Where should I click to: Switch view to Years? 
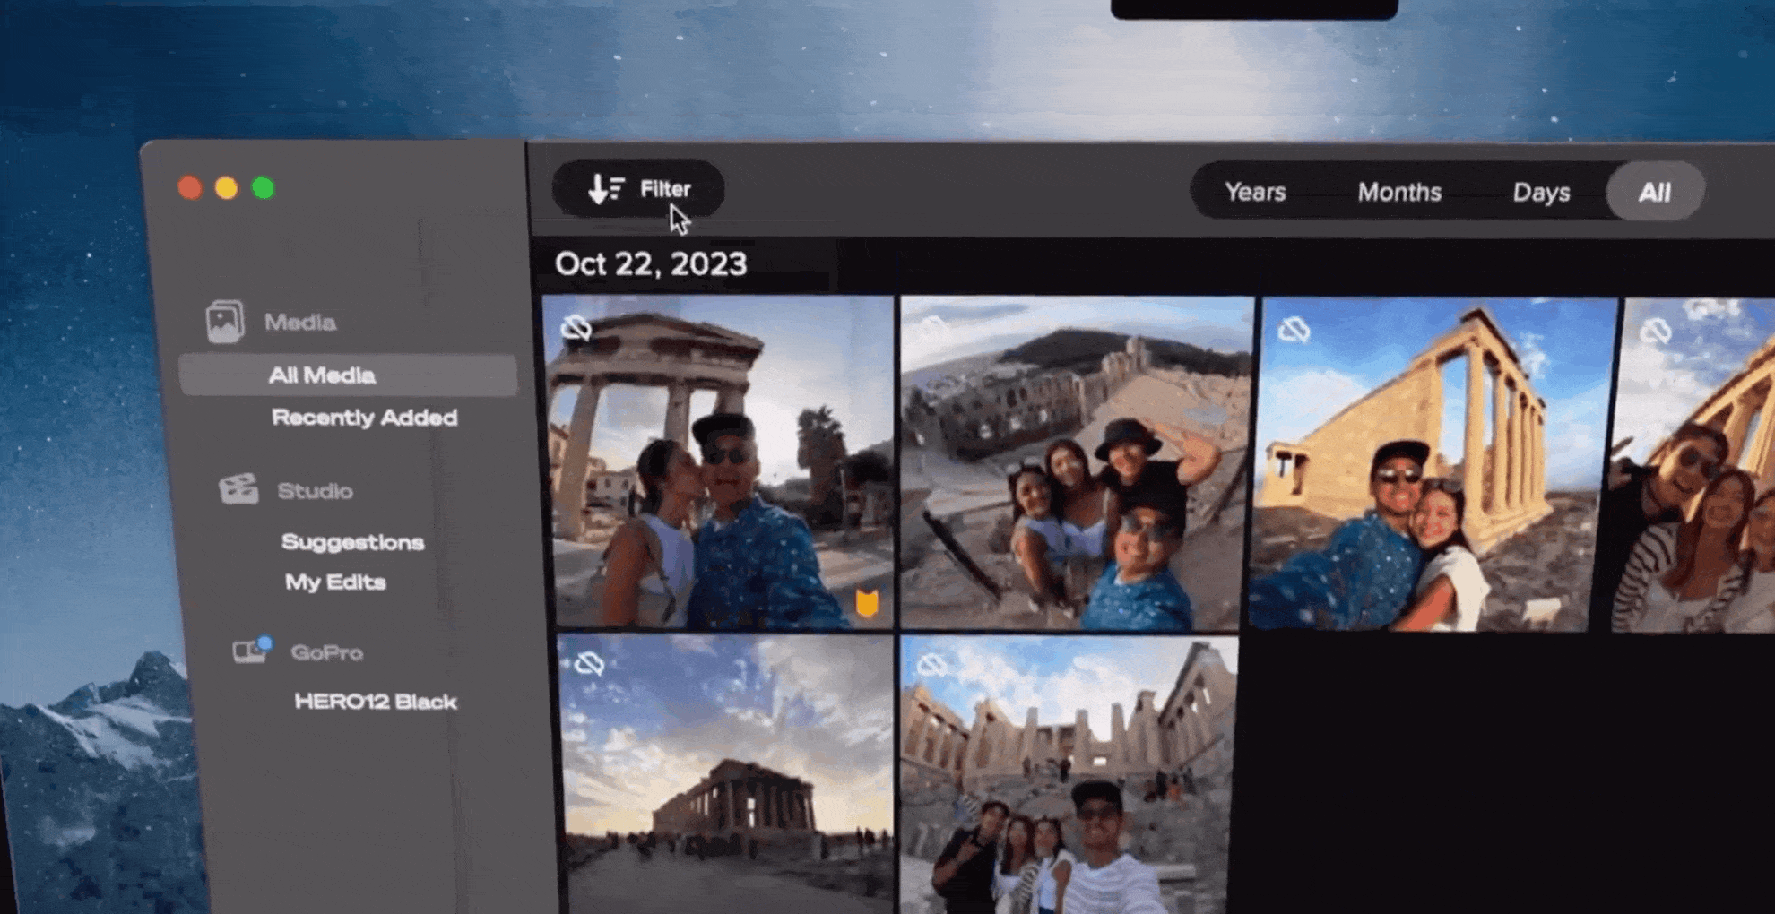click(1254, 192)
